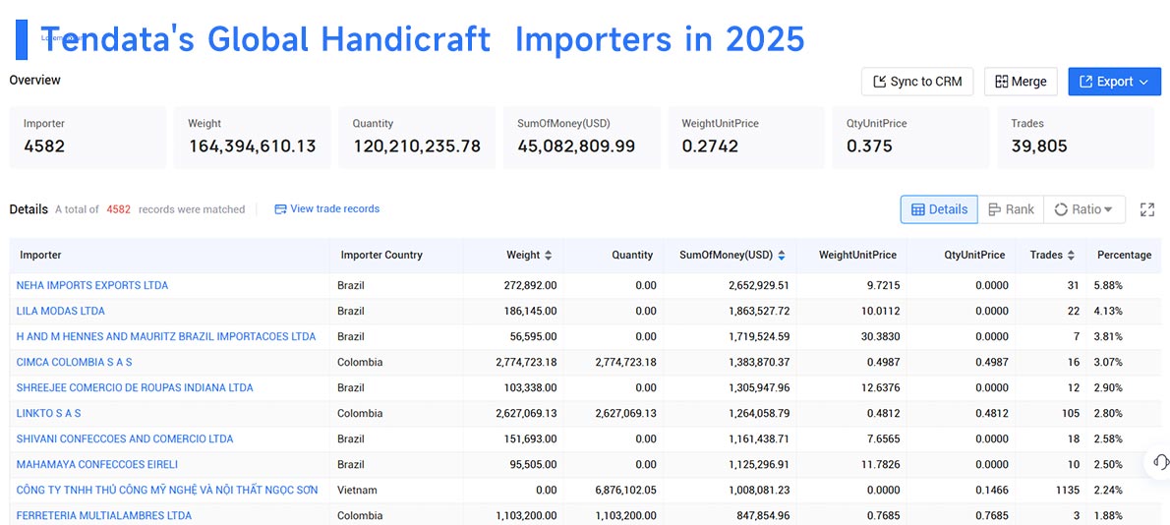Screen dimensions: 1170x525
Task: Open CIMCA COLOMBIA S A S importer
Action: coord(75,363)
